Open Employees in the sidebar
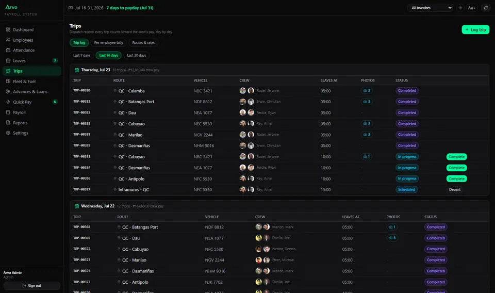Image resolution: width=495 pixels, height=293 pixels. pos(31,40)
